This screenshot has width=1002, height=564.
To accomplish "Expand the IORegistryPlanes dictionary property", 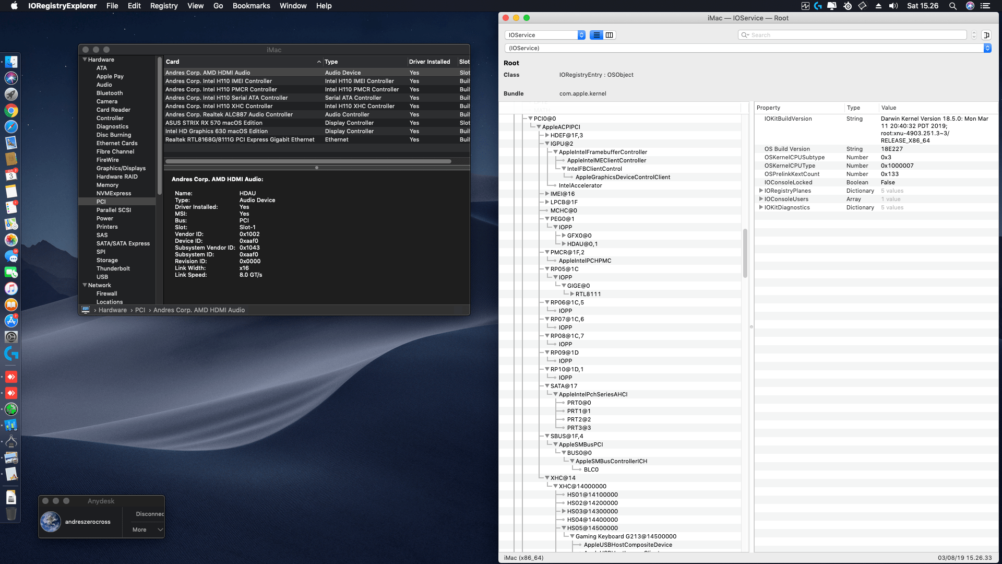I will coord(761,191).
